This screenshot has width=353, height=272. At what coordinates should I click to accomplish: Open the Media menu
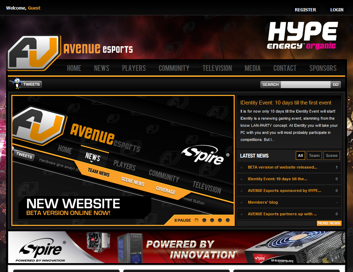[252, 68]
